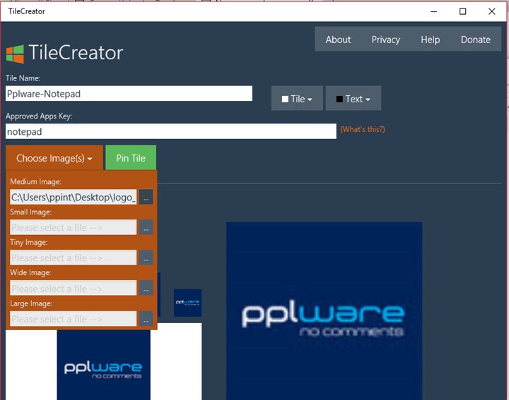Click the Small Image file field
Image resolution: width=509 pixels, height=400 pixels.
(x=73, y=227)
